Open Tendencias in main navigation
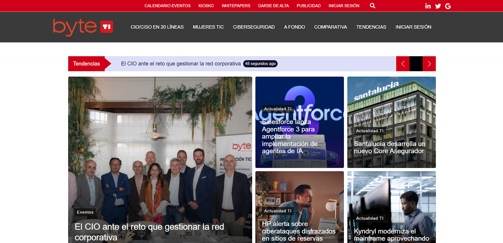 [371, 27]
